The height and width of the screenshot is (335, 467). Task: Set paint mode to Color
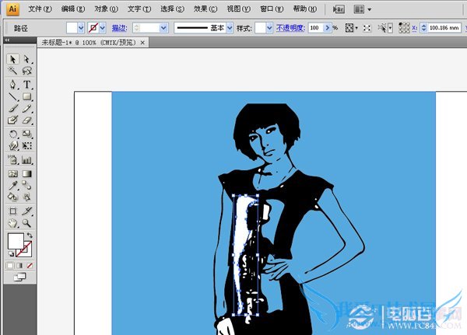[10, 265]
